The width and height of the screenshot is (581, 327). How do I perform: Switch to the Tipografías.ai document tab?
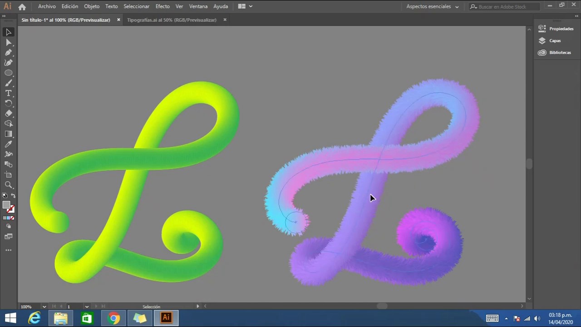[172, 20]
